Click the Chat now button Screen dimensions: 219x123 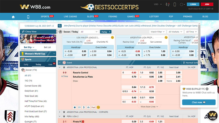[x=199, y=102]
